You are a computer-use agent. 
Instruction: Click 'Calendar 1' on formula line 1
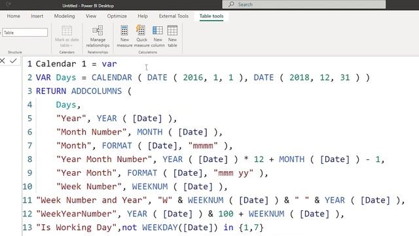pos(61,64)
